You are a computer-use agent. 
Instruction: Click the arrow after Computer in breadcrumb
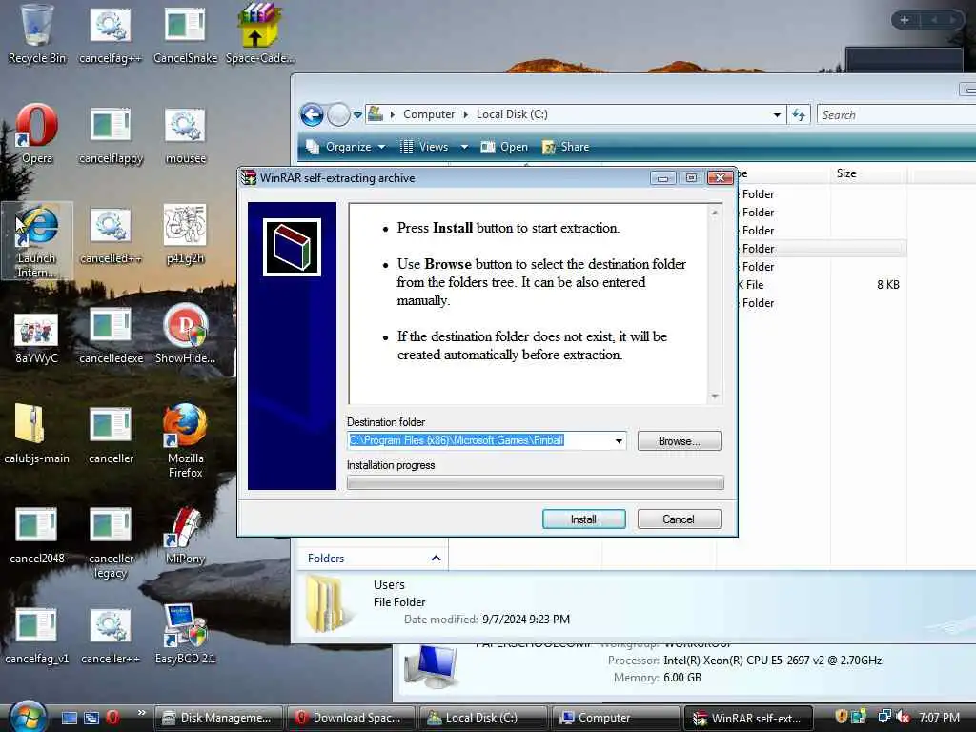coord(465,114)
